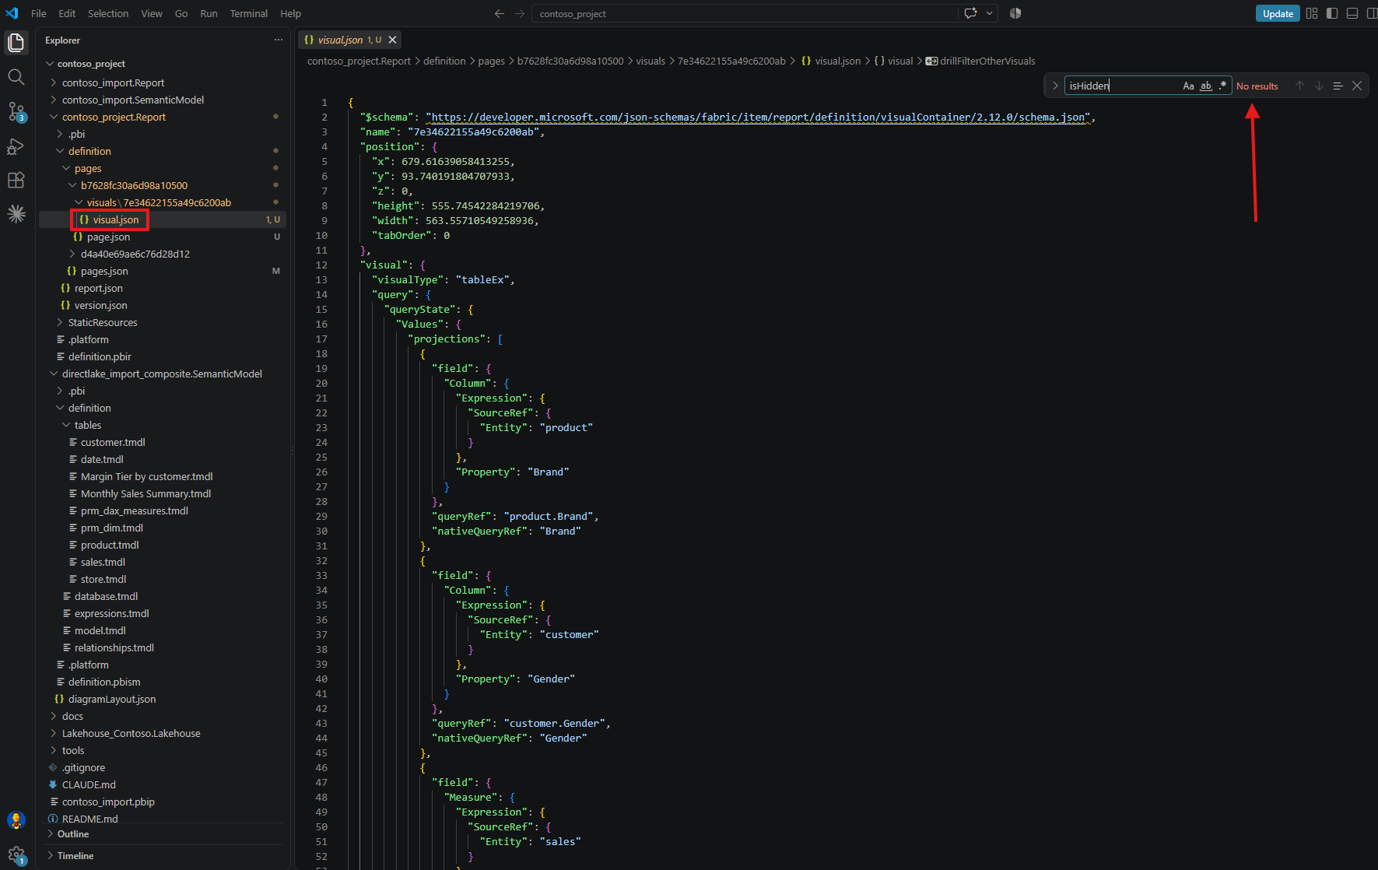Click the Explorer more actions ellipsis
The height and width of the screenshot is (870, 1378).
point(279,40)
